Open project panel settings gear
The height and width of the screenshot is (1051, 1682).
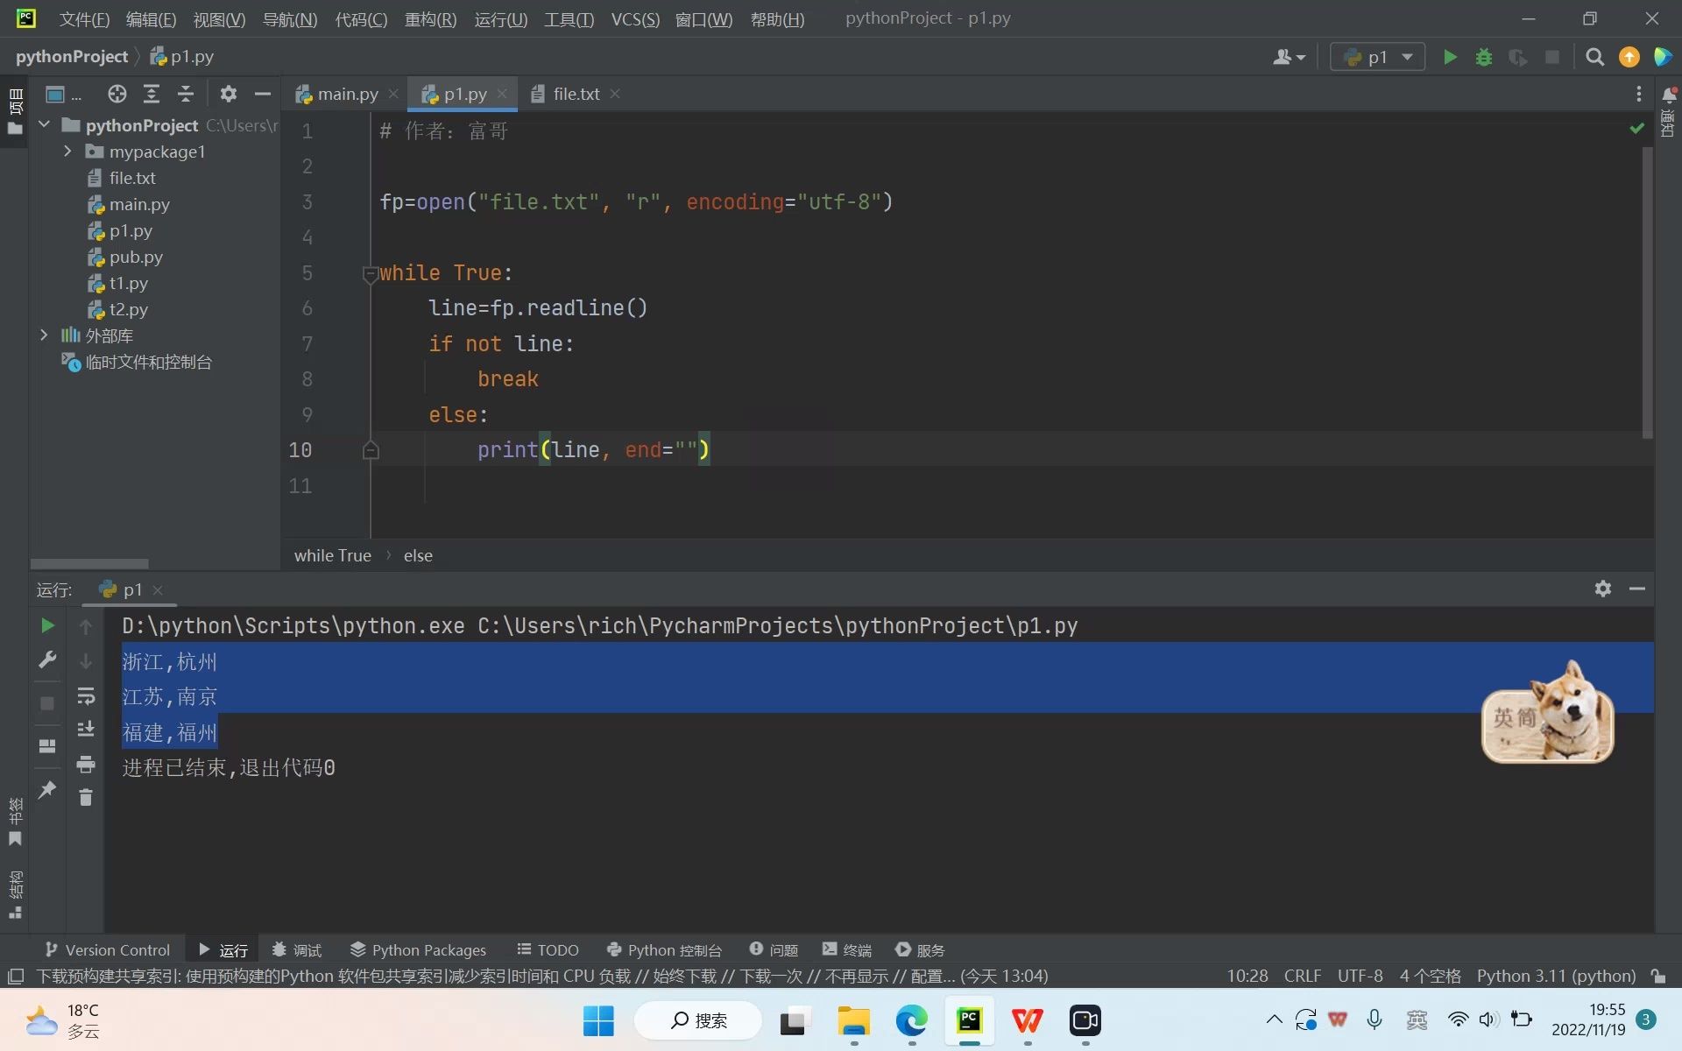pyautogui.click(x=228, y=94)
